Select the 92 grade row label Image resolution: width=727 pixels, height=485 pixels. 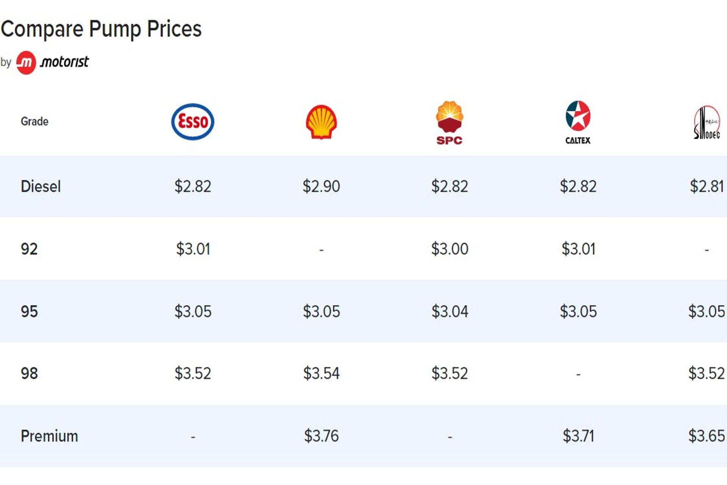tap(29, 249)
